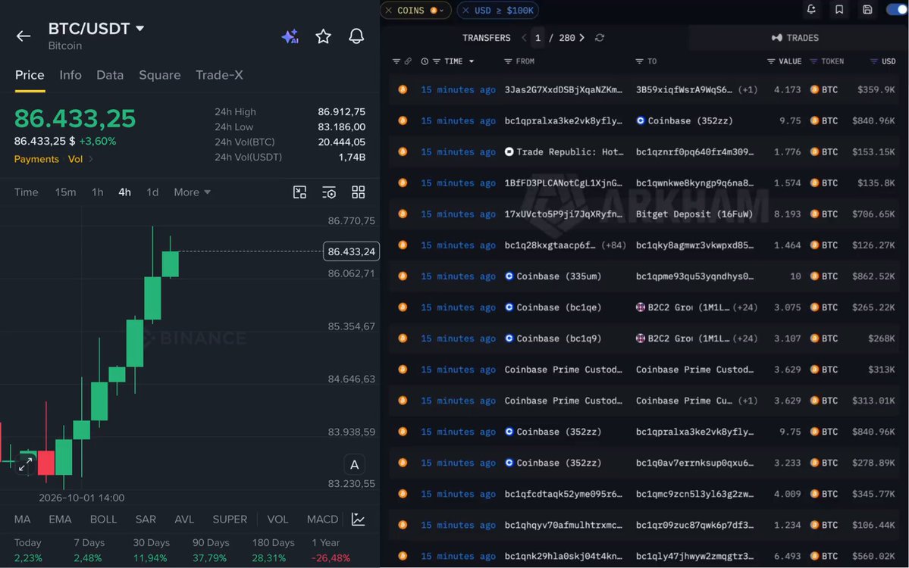Screen dimensions: 909x568
Task: Sort by TIME using its dropdown arrow
Action: [x=472, y=61]
